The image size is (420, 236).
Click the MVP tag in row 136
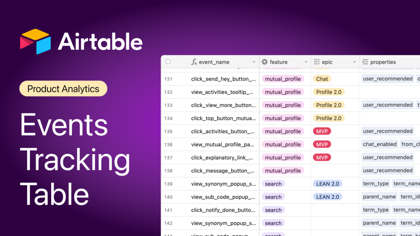[x=322, y=145]
